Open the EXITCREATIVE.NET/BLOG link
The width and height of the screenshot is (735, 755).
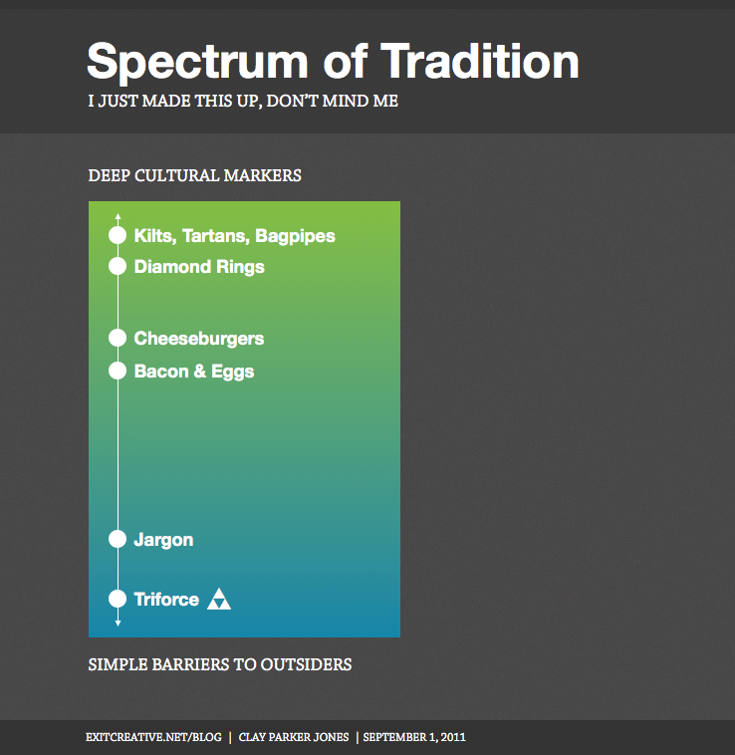(x=153, y=737)
